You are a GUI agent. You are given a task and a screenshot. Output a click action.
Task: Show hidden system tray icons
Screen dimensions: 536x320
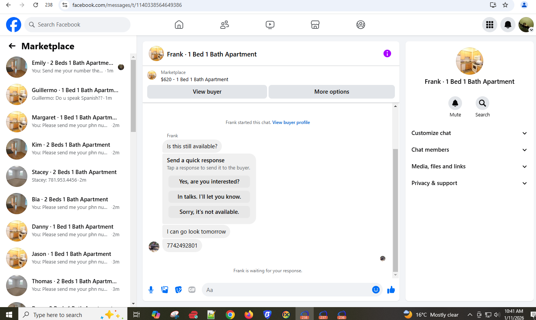[x=470, y=315]
